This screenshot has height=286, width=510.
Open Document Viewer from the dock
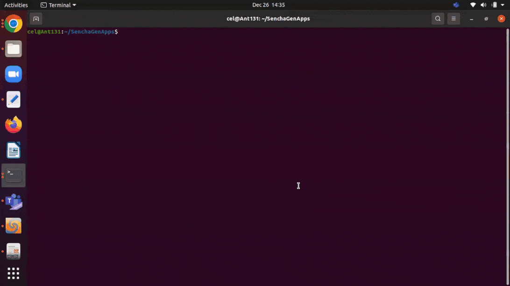point(14,252)
